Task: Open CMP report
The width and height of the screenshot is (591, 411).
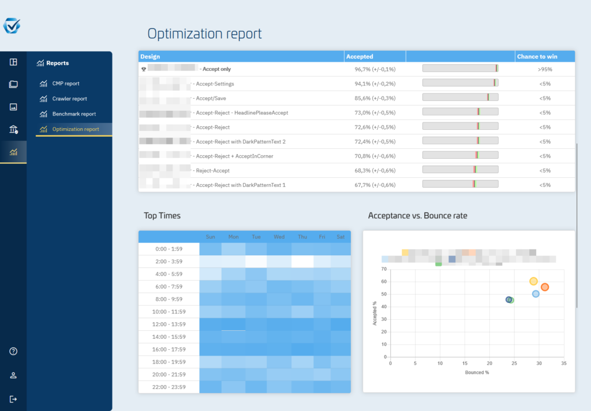Action: 66,83
